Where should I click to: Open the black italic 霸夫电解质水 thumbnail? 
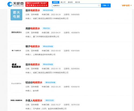coord(16,68)
